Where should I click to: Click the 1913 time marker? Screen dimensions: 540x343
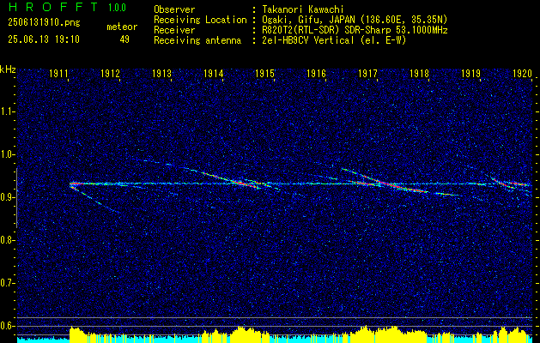[162, 73]
